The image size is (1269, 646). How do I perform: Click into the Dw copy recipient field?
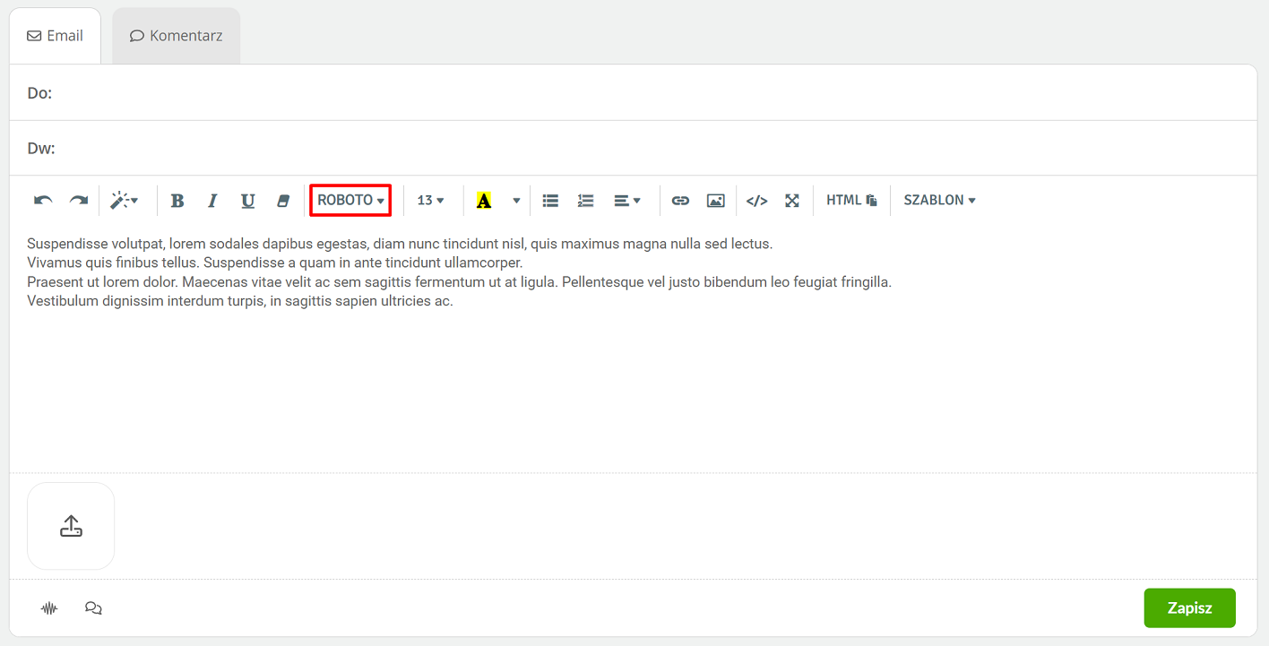click(634, 148)
